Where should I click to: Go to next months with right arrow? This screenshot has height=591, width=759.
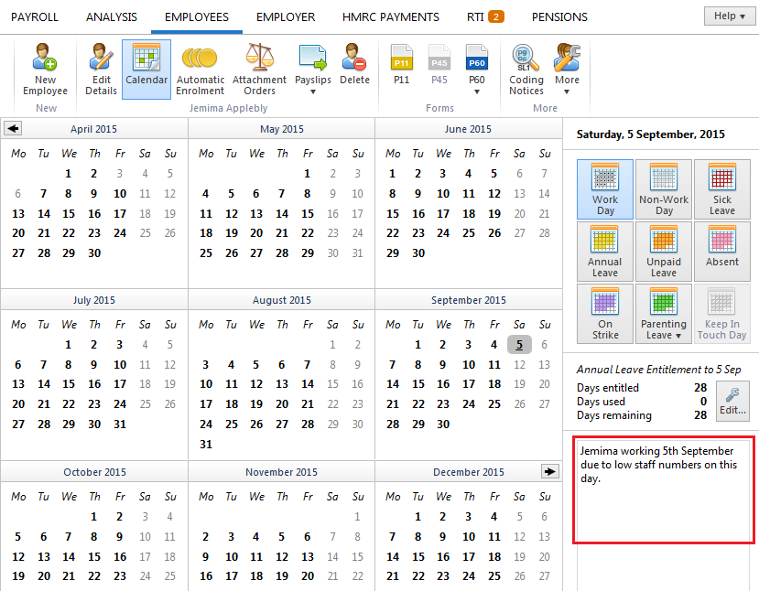[x=550, y=471]
